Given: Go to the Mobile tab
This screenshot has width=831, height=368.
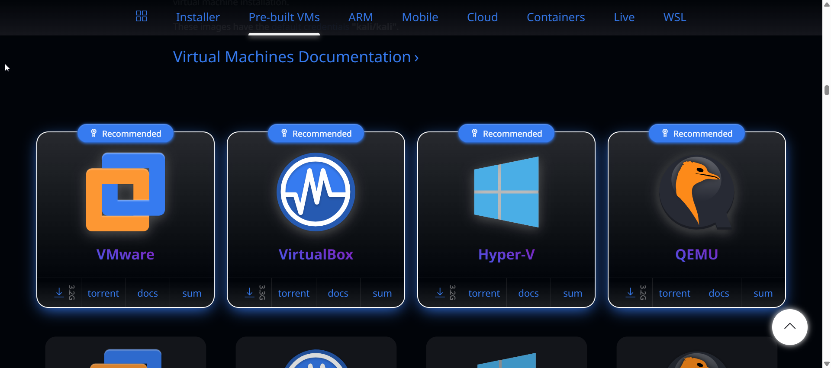Looking at the screenshot, I should pyautogui.click(x=420, y=17).
